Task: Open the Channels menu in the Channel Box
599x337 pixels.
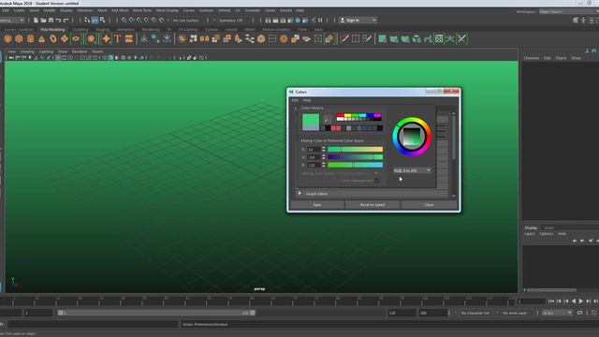Action: (x=532, y=58)
